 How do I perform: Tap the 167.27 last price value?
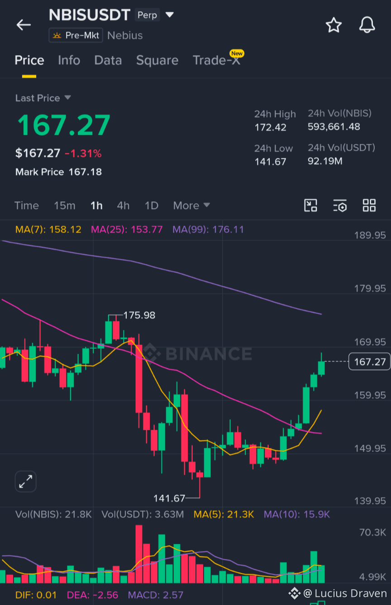(x=63, y=125)
